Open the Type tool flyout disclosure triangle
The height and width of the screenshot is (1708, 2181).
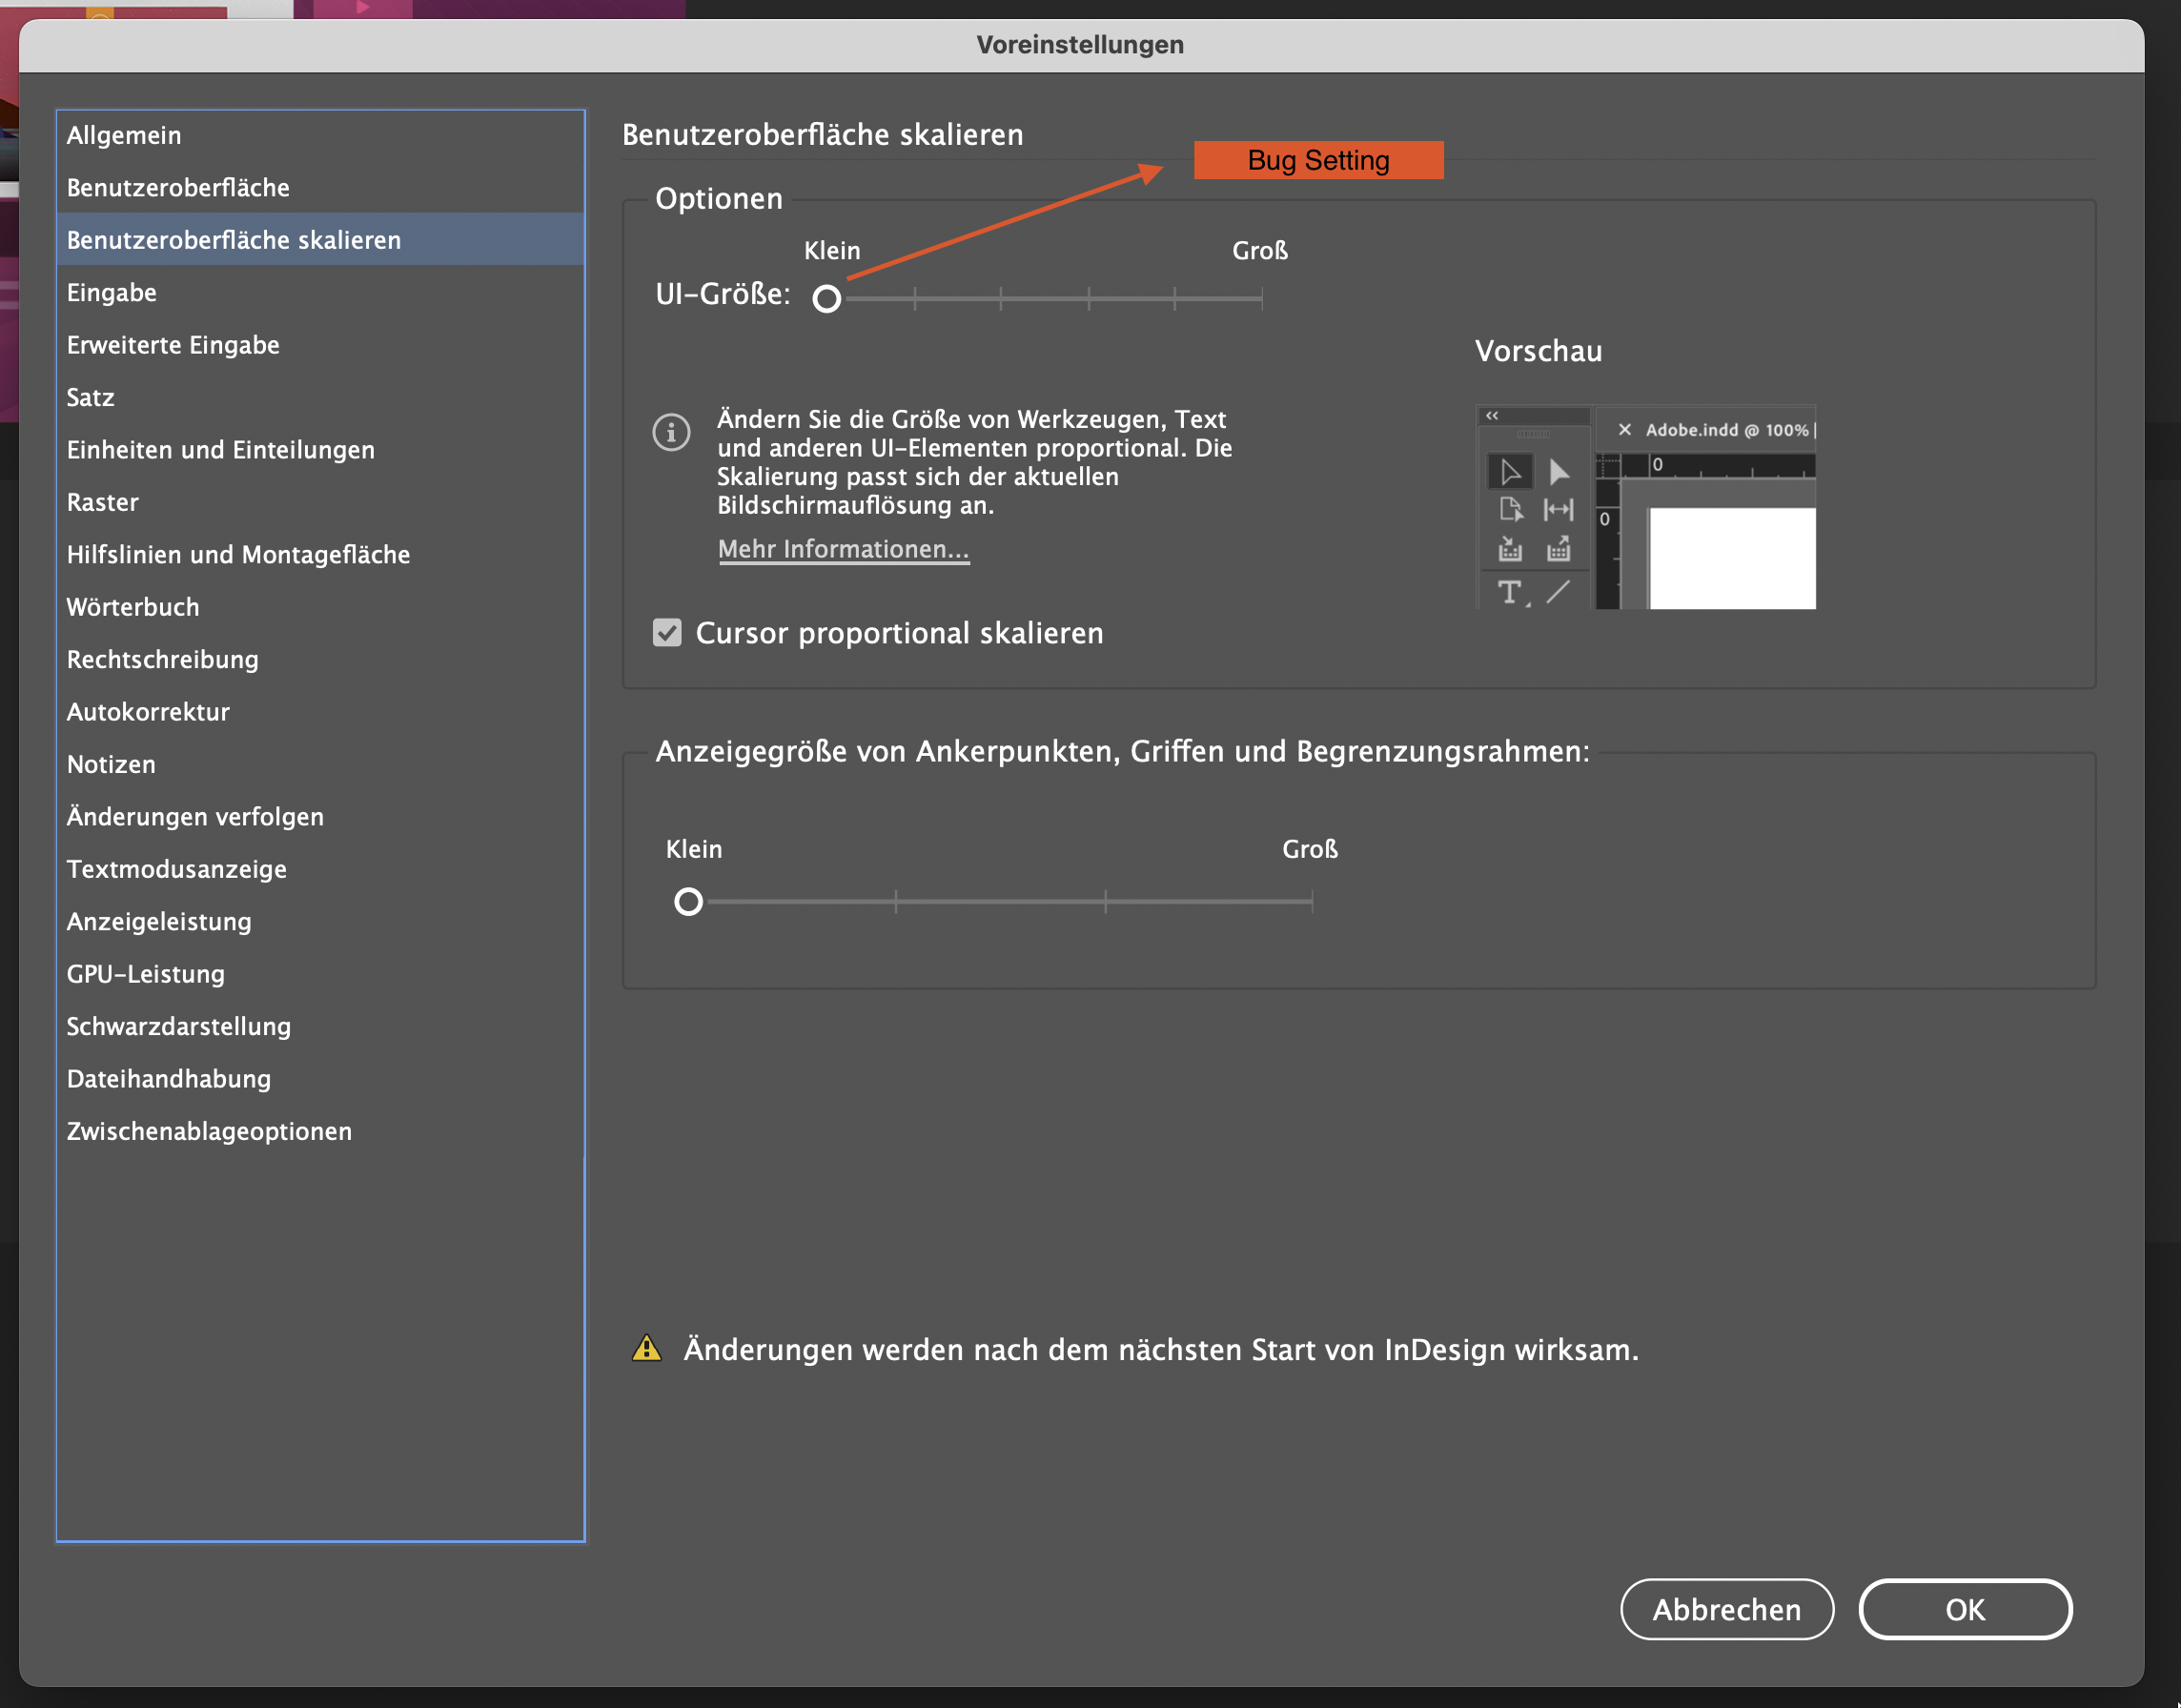1528,605
